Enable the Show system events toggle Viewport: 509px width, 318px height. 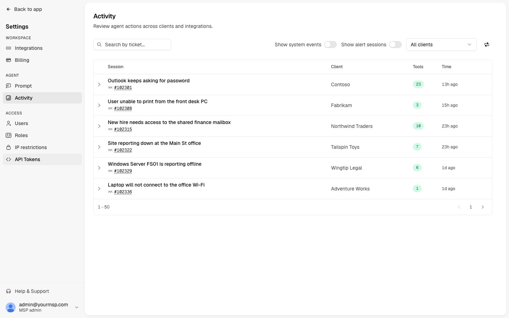pos(330,45)
